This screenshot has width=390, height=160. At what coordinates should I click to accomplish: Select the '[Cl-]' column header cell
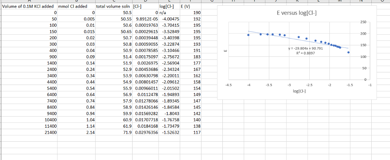pyautogui.click(x=145, y=6)
